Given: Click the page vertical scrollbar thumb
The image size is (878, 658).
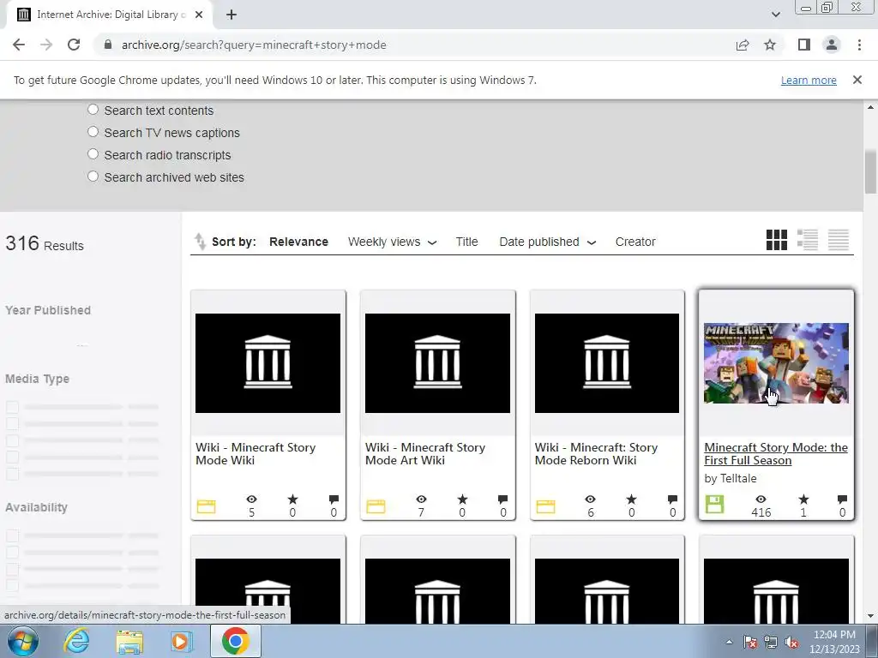Looking at the screenshot, I should 871,171.
